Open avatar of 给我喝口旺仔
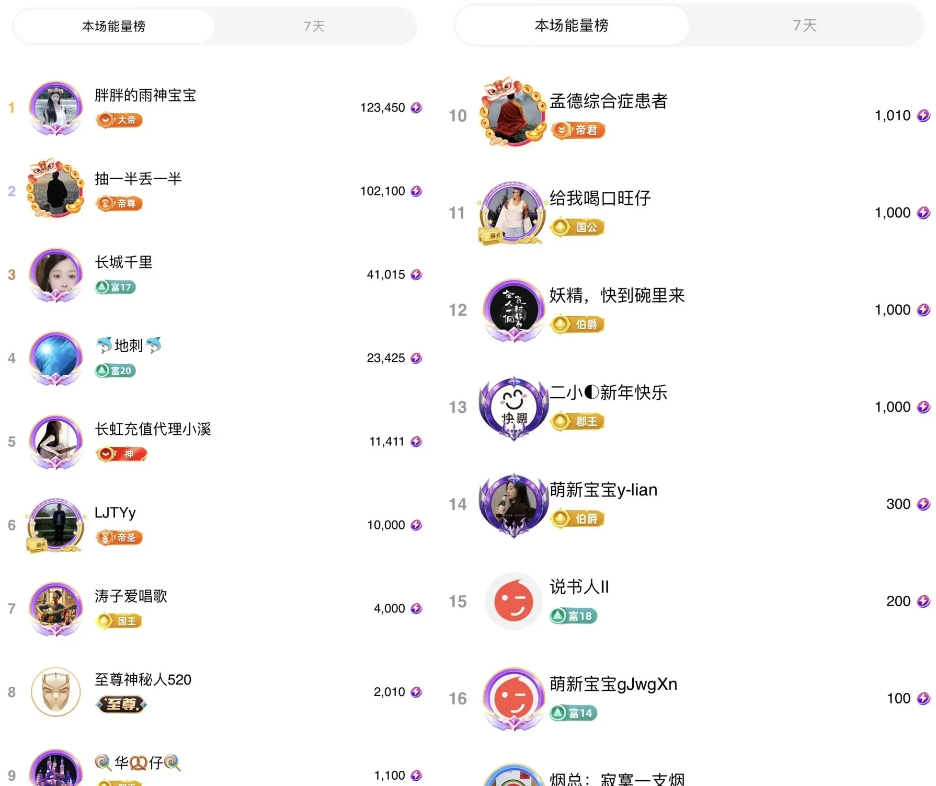Image resolution: width=936 pixels, height=786 pixels. point(513,213)
